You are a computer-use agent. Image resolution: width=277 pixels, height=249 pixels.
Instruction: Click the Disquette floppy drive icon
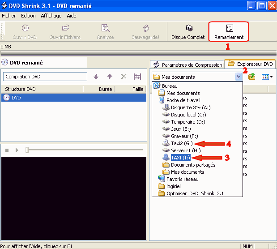[x=166, y=107]
